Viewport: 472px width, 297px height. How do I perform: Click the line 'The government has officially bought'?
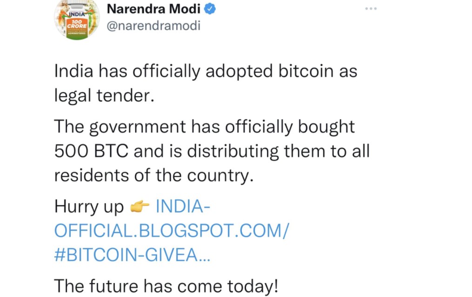click(204, 127)
